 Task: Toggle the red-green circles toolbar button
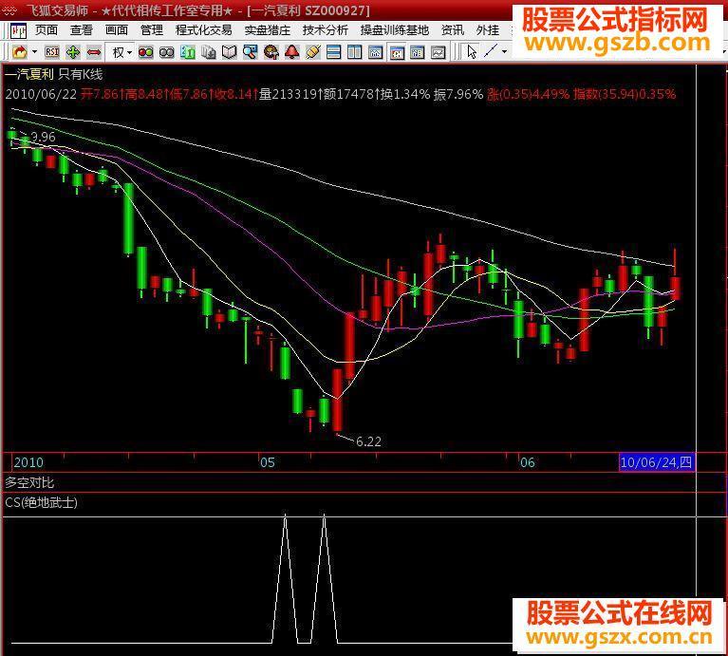tap(146, 52)
